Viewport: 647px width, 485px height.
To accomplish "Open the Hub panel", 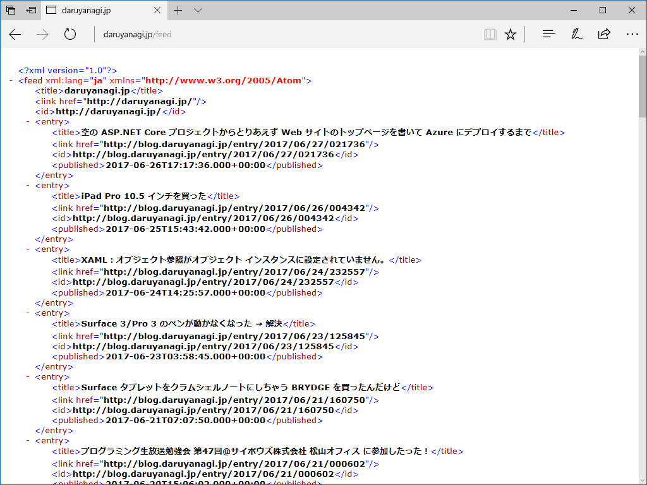I will coord(548,34).
